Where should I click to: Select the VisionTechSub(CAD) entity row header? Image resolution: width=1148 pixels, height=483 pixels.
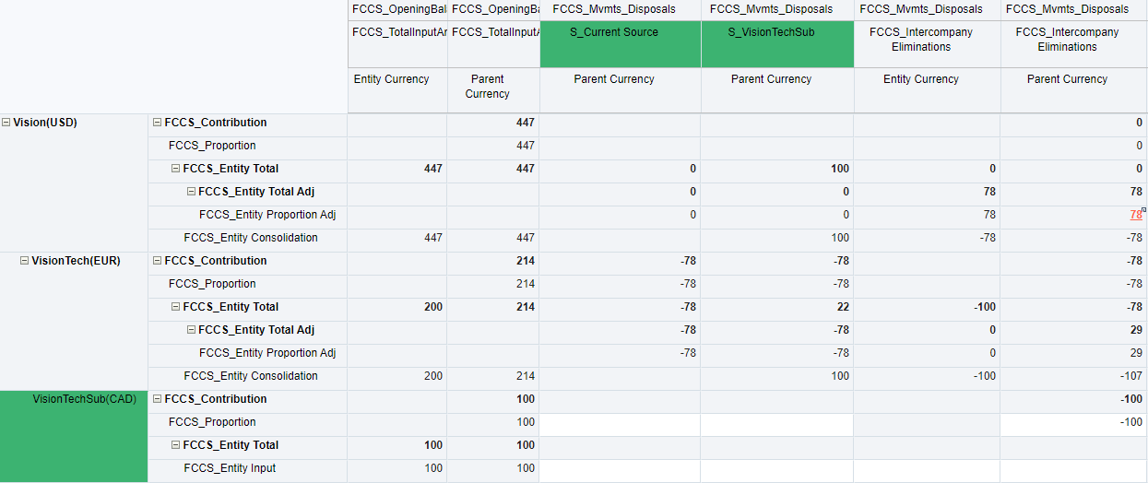74,436
